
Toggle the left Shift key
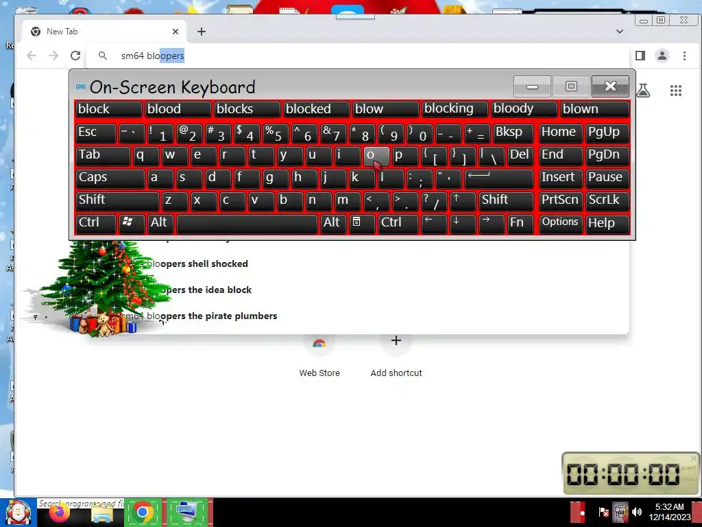tap(117, 200)
